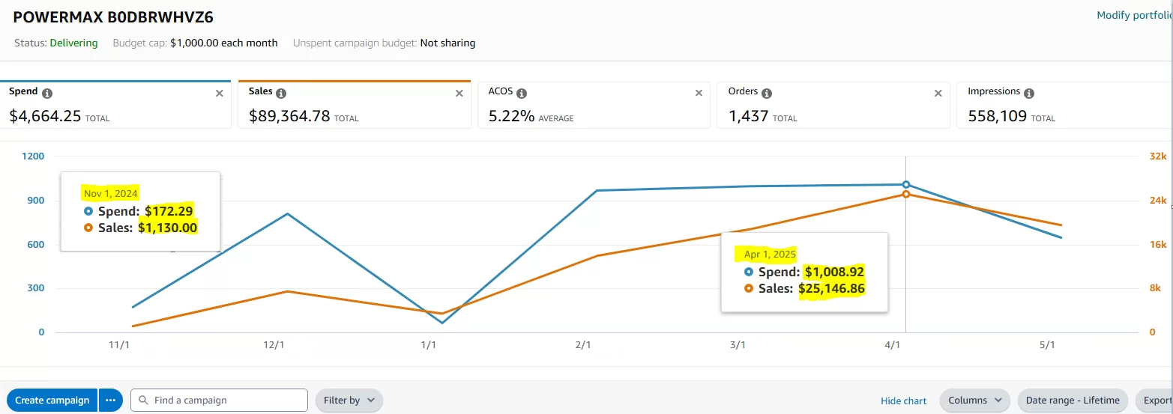
Task: Click the info icon next to Spend
Action: 47,94
